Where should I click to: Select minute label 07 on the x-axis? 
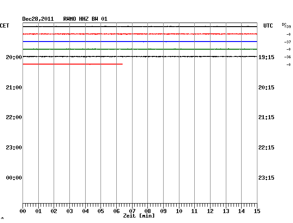(x=132, y=211)
